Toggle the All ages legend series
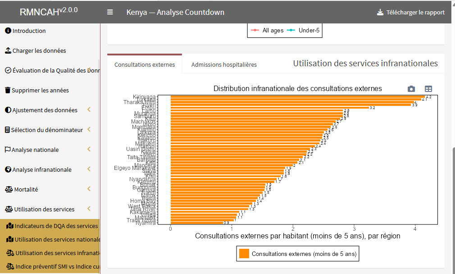This screenshot has height=274, width=455. coord(267,30)
